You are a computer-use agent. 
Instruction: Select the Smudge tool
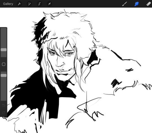pos(137,4)
